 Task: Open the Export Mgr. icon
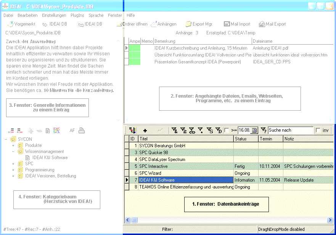click(x=188, y=24)
